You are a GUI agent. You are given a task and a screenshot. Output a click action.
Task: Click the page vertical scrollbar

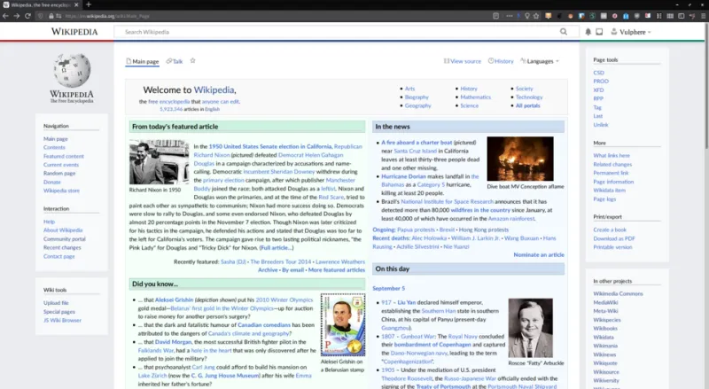pos(706,86)
